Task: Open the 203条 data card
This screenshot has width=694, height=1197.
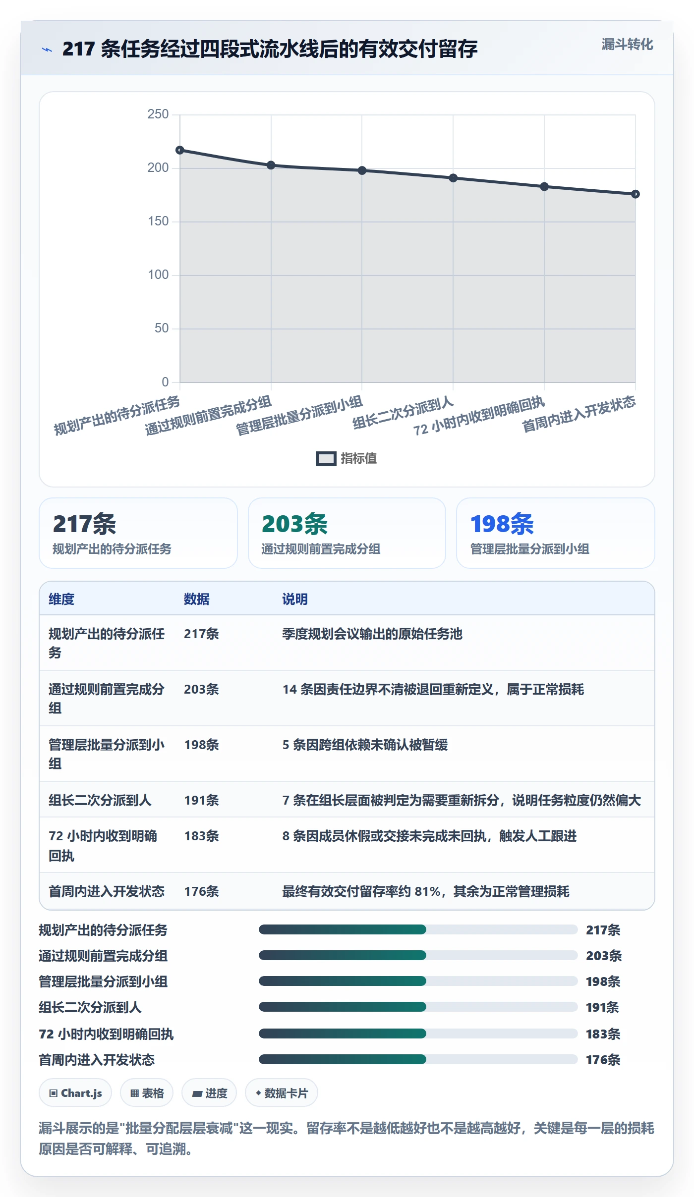Action: tap(347, 533)
